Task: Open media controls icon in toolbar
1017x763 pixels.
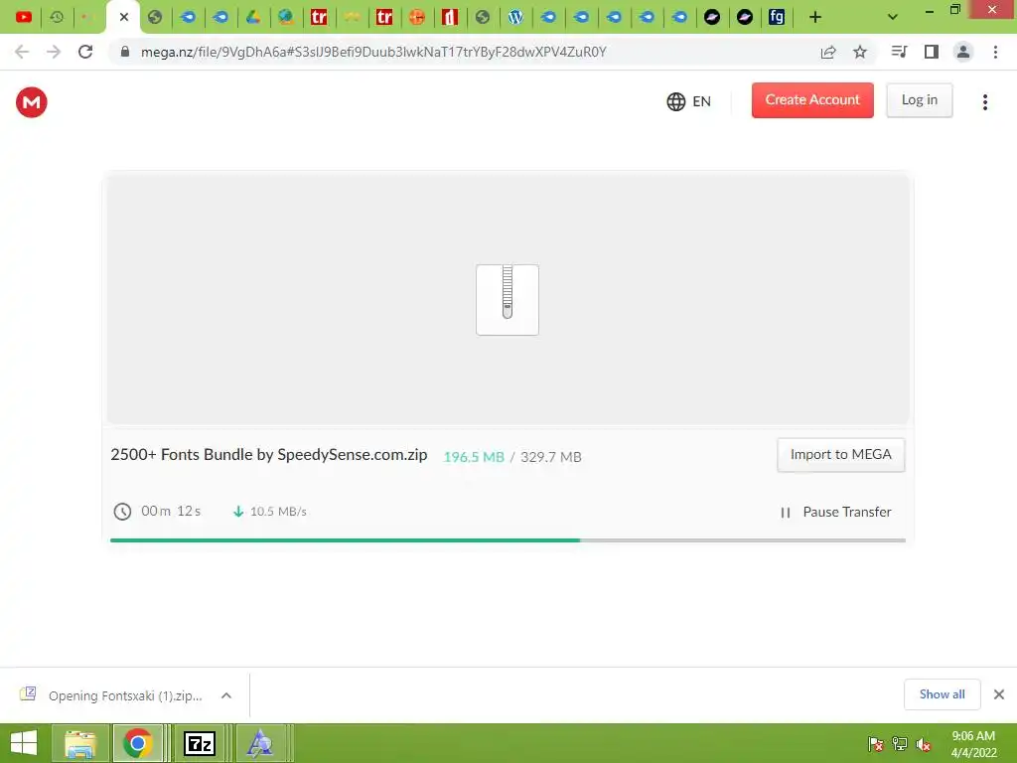Action: [x=899, y=52]
